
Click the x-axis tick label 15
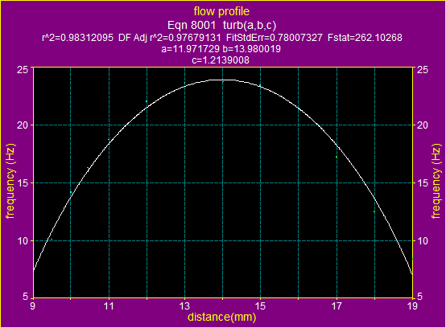[x=260, y=305]
